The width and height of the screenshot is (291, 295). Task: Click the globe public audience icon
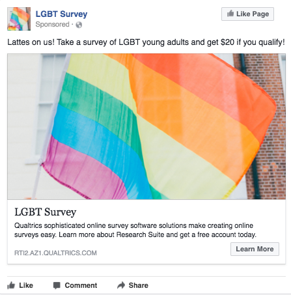pyautogui.click(x=79, y=25)
